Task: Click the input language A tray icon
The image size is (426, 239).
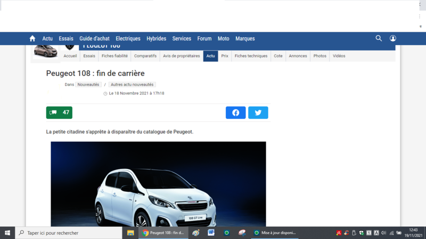Action: (376, 233)
